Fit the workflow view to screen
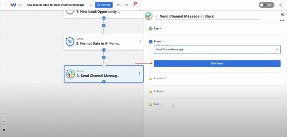The image size is (287, 137). tap(4, 126)
